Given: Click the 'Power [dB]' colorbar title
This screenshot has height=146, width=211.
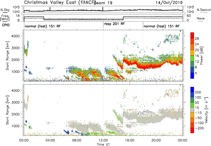Looking at the screenshot, I should tap(201, 56).
